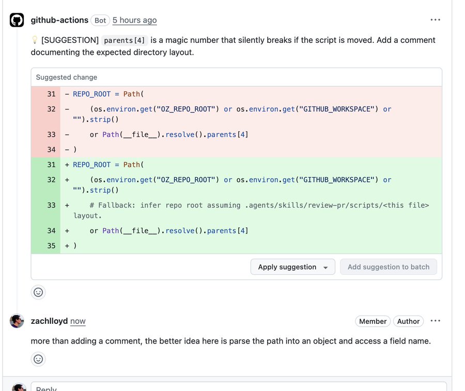465x391 pixels.
Task: Add emoji reaction to zachlloyd's comment
Action: (38, 359)
